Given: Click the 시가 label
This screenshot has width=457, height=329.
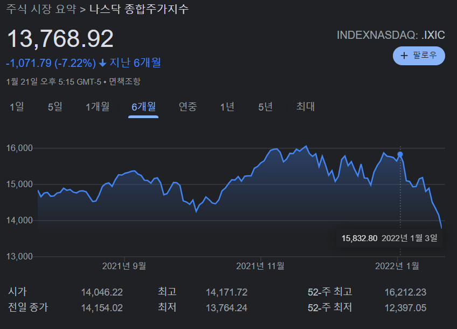Looking at the screenshot, I should pos(17,292).
